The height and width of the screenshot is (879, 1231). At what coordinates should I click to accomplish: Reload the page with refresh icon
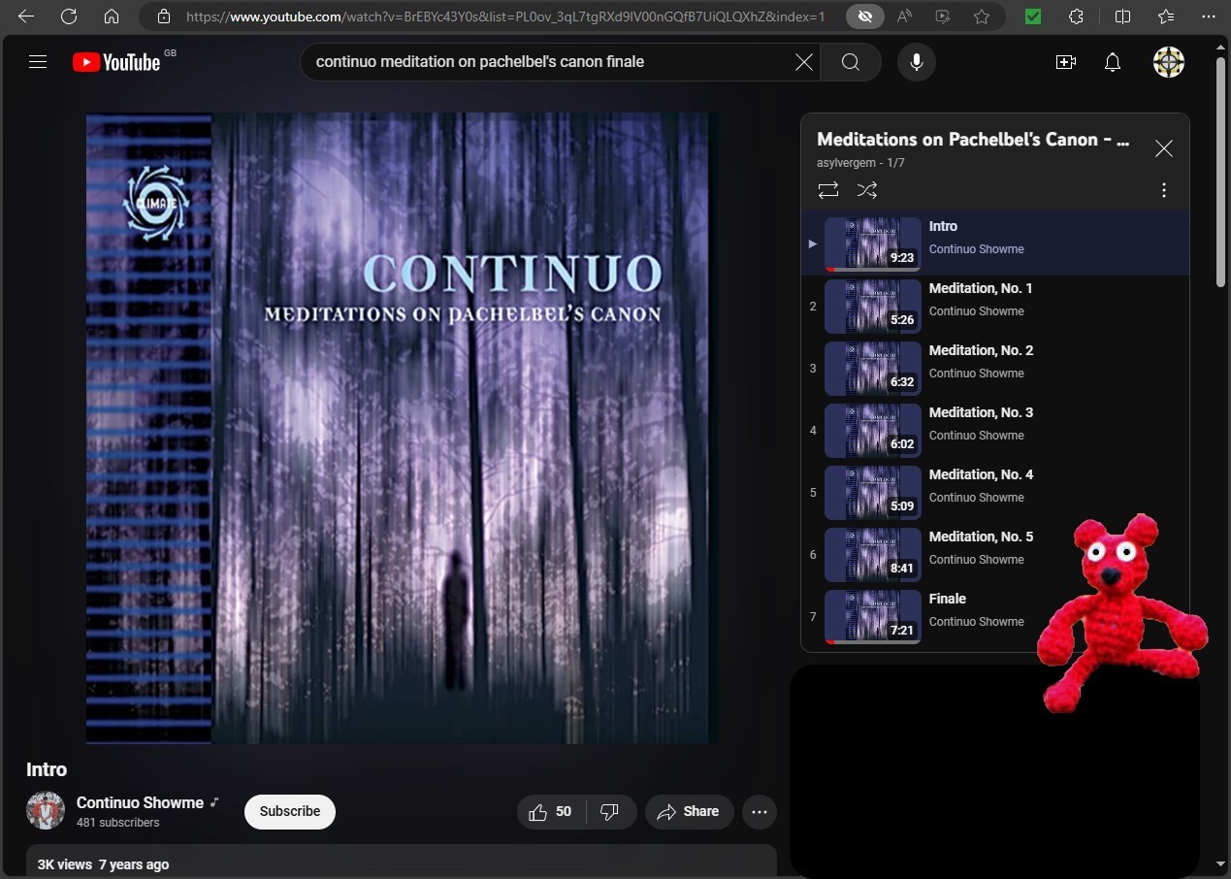(x=69, y=16)
